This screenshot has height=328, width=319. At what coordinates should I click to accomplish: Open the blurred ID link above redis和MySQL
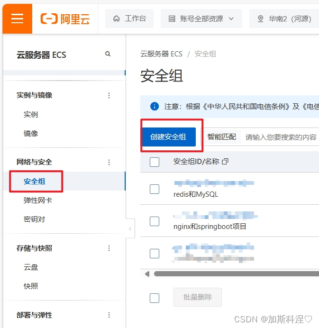click(214, 183)
